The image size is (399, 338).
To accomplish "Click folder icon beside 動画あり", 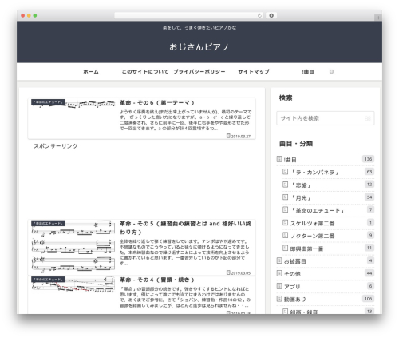I will coord(279,299).
